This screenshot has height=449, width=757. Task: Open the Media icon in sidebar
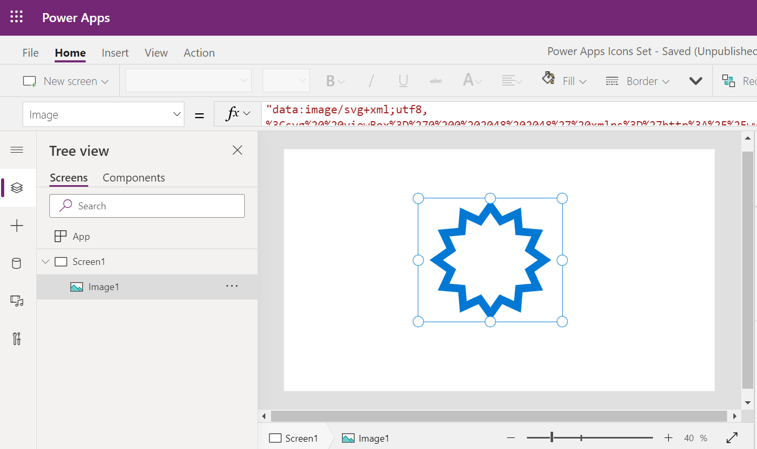17,301
